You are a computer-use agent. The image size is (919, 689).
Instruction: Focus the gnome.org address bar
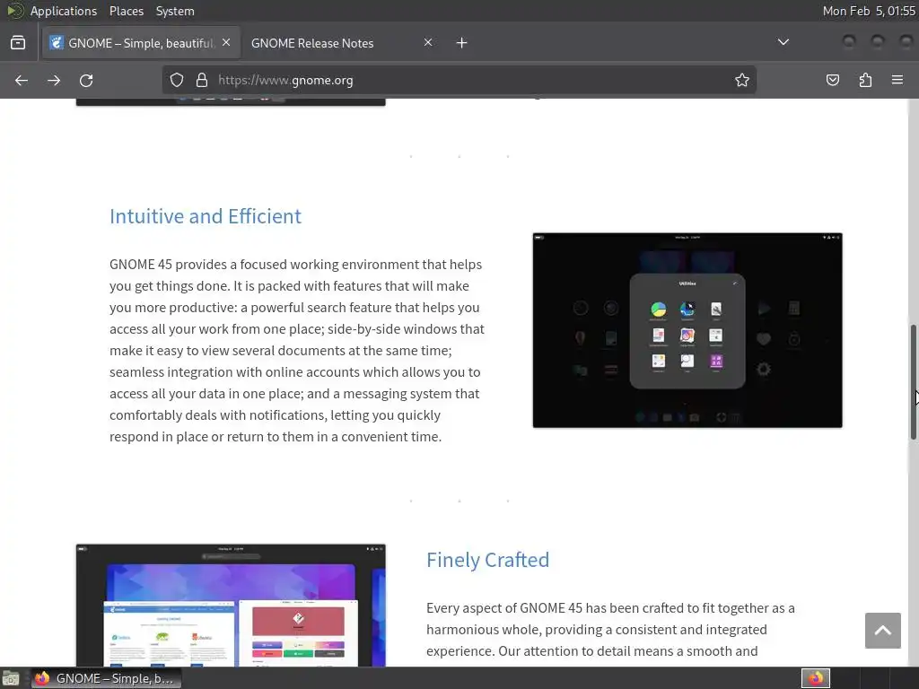[459, 80]
